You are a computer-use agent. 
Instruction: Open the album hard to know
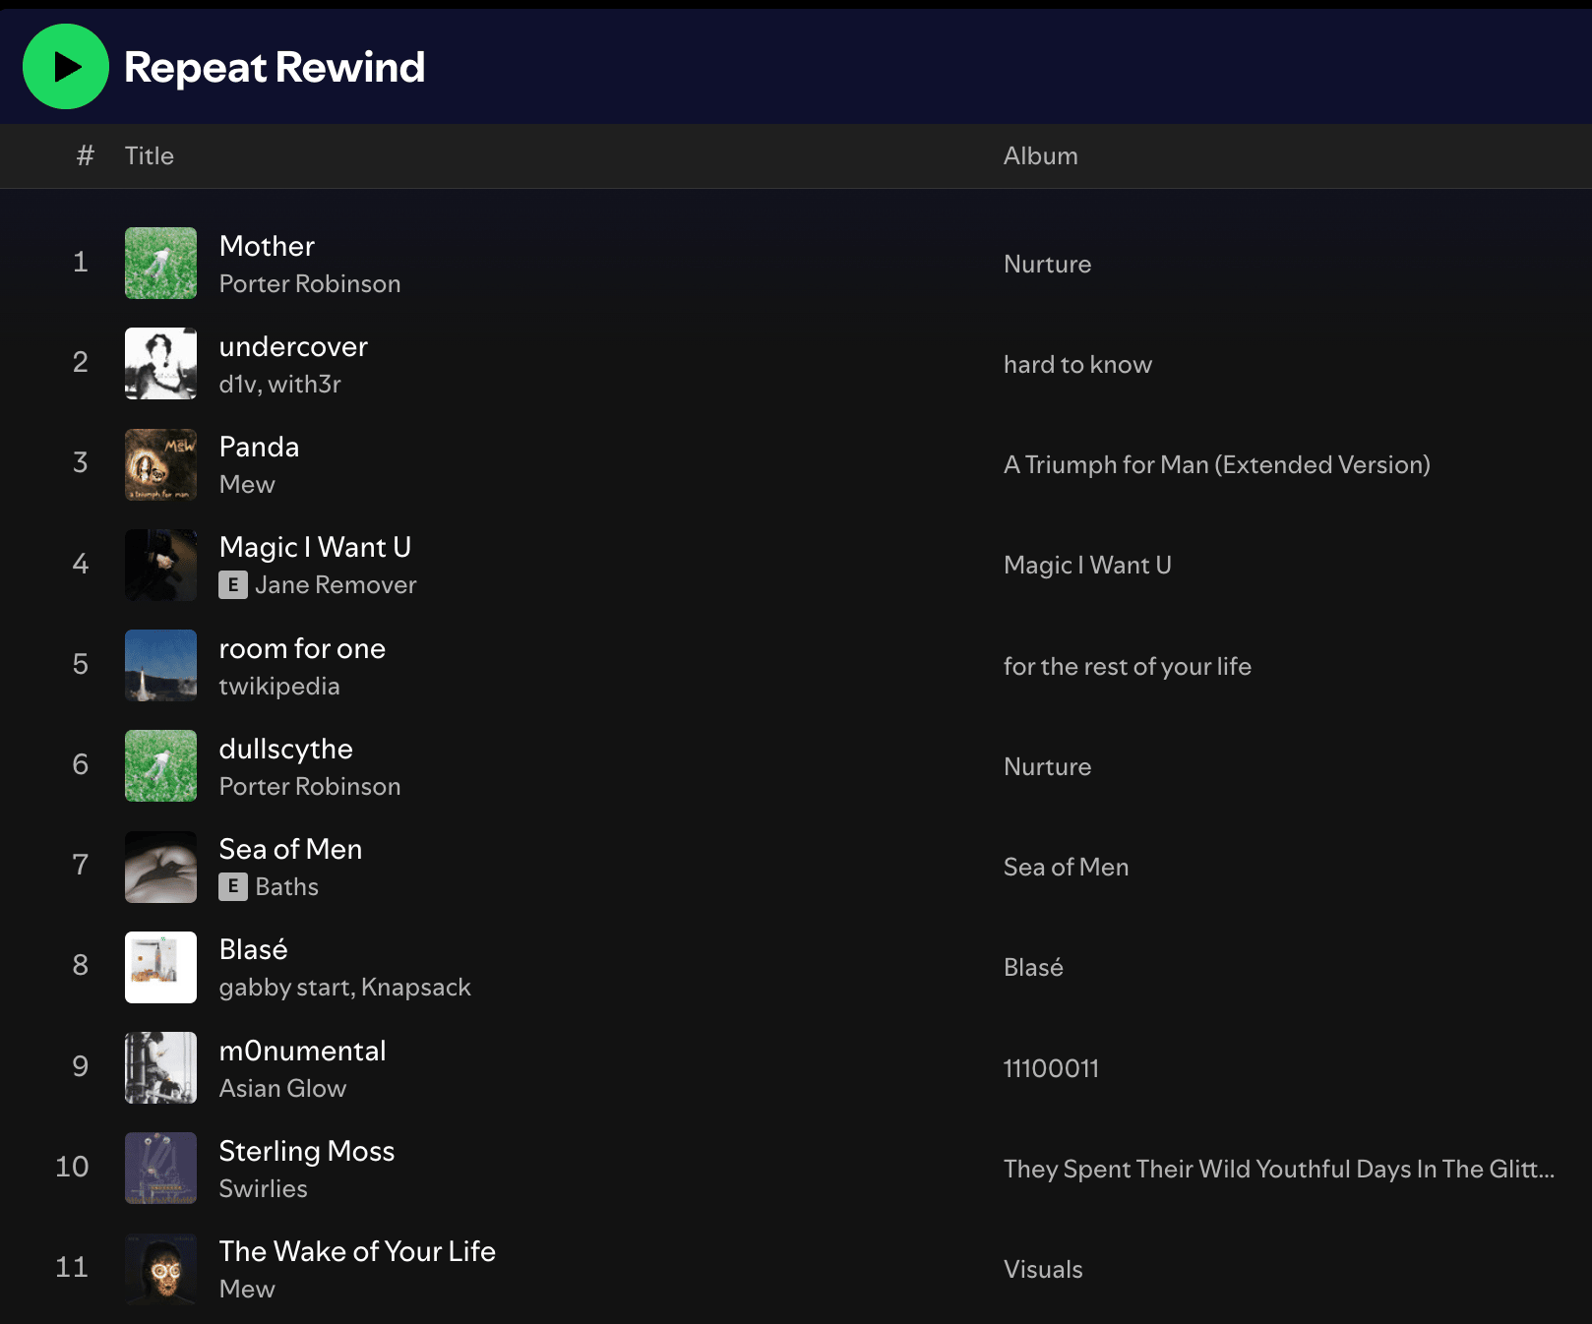point(1077,365)
